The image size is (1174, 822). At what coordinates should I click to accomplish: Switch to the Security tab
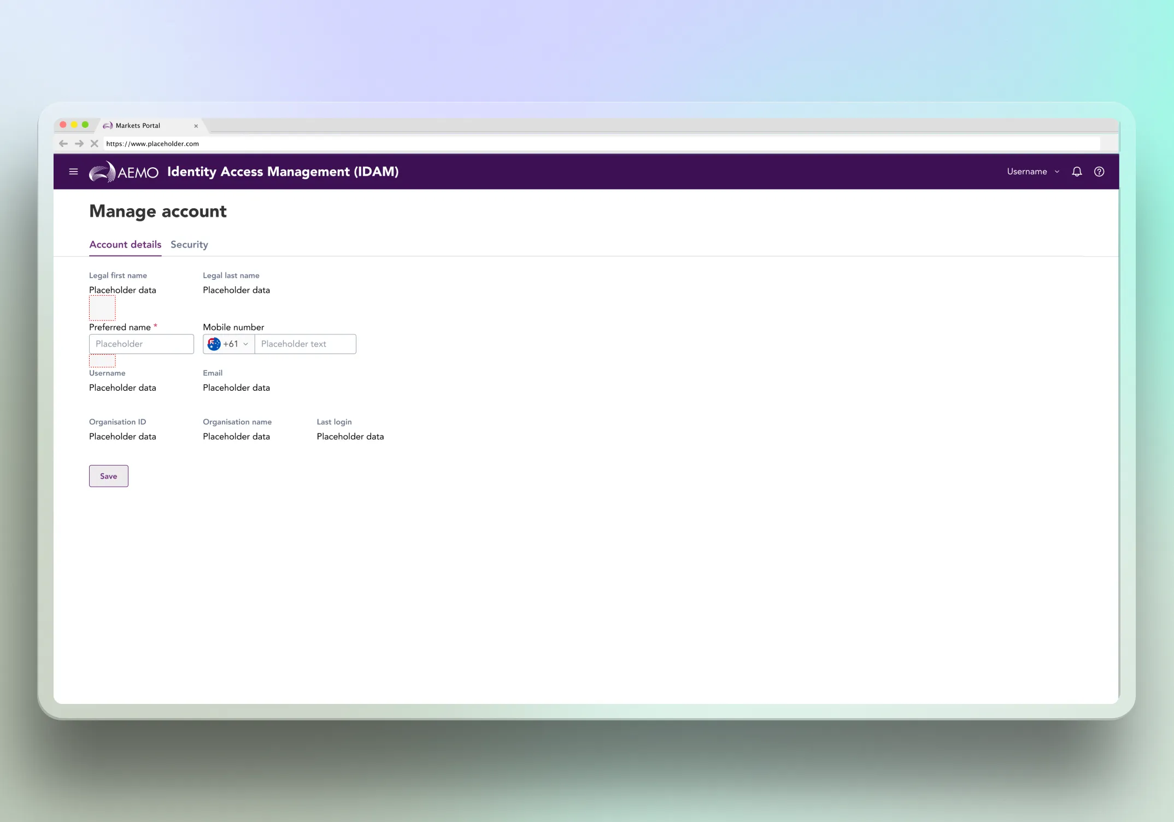point(189,245)
